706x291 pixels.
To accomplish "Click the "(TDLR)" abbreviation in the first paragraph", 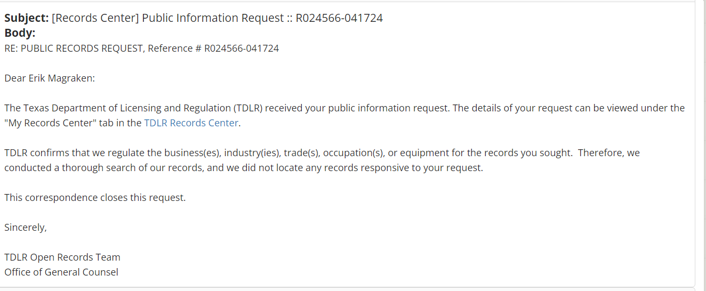I will pyautogui.click(x=247, y=108).
